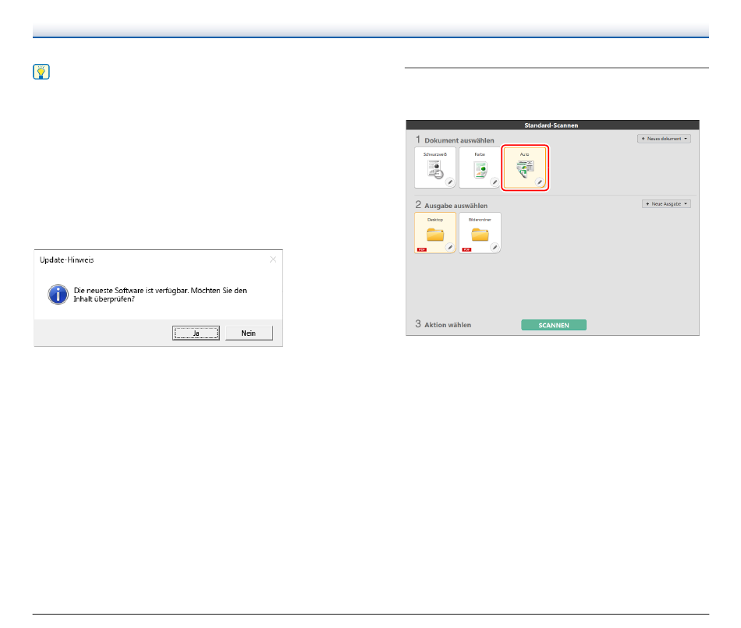Edit the Schwarzweiß profile via pencil icon
This screenshot has height=628, width=741.
[450, 182]
